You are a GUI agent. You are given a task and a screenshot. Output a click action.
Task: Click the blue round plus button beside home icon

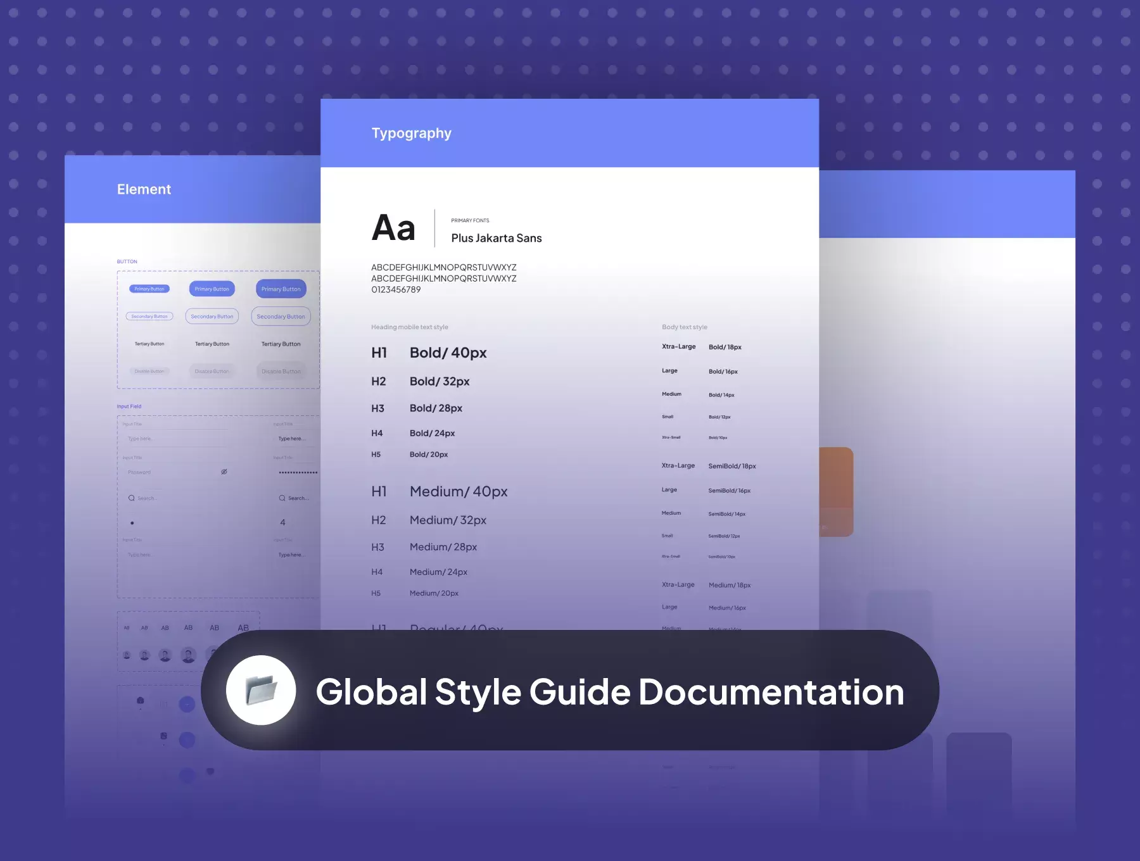(x=187, y=704)
